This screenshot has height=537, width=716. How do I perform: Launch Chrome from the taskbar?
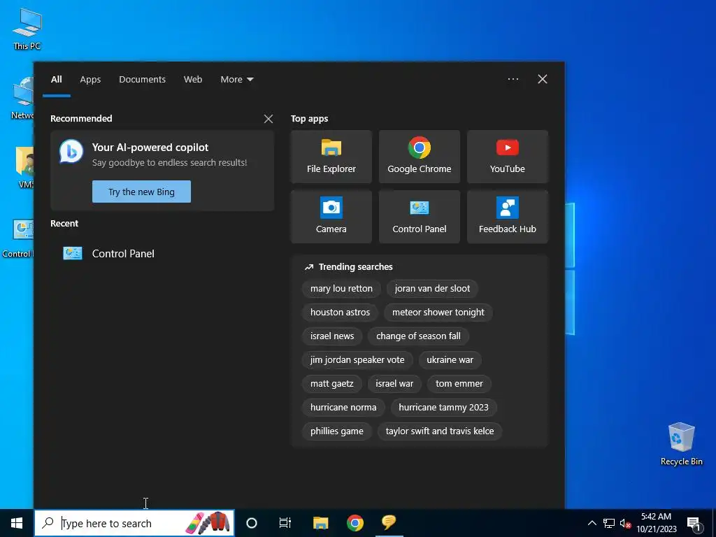point(355,523)
